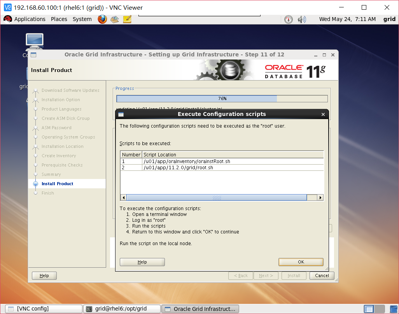This screenshot has width=399, height=314.
Task: Click OK to confirm scripts execution
Action: (x=301, y=262)
